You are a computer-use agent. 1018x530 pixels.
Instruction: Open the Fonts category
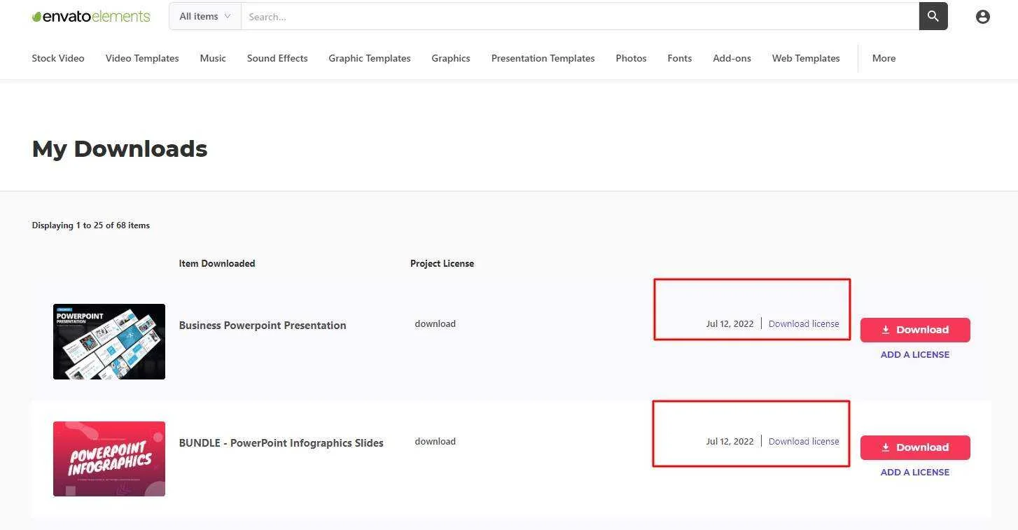(x=679, y=58)
